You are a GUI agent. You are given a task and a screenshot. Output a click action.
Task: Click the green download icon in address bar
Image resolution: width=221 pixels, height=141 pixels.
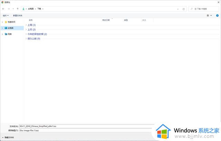click(x=23, y=9)
